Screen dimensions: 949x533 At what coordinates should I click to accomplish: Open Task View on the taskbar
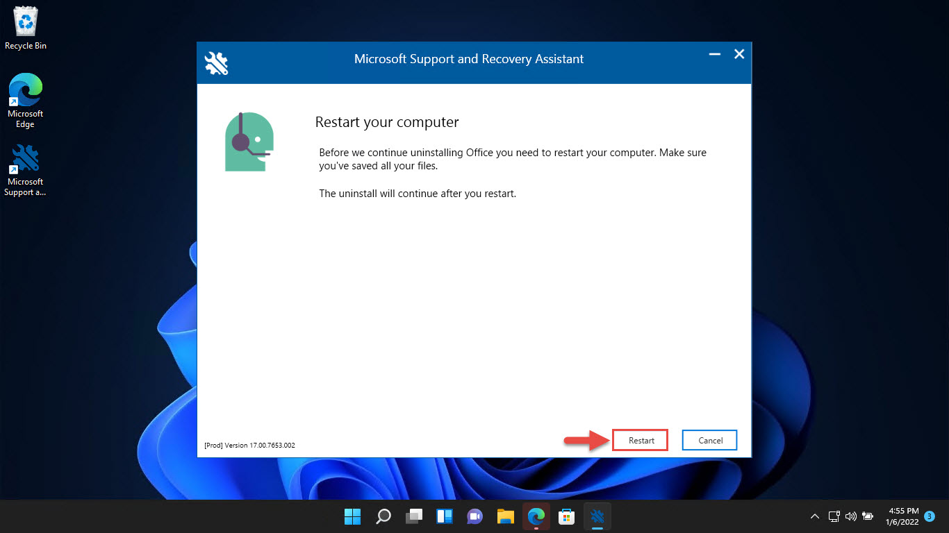point(414,516)
